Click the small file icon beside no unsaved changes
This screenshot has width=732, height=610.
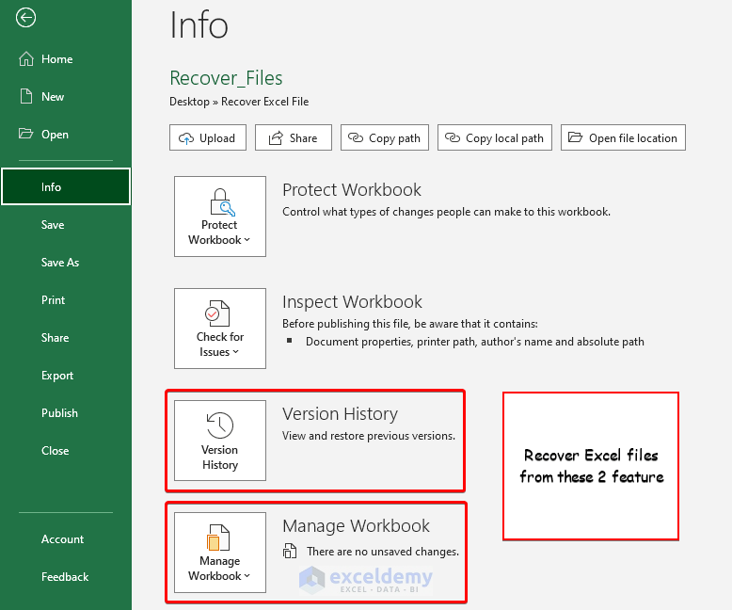[290, 551]
